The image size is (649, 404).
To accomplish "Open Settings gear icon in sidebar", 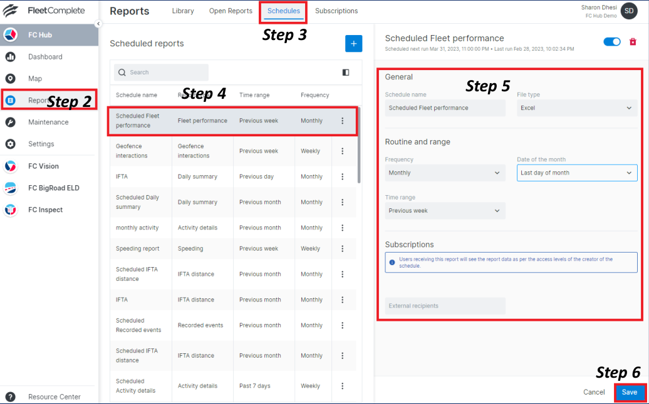I will click(x=10, y=144).
